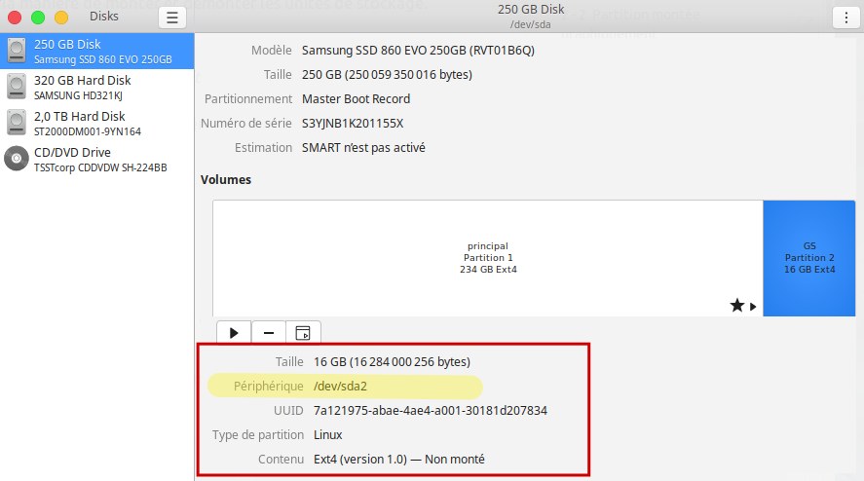864x481 pixels.
Task: Delete selected partition using the minus button
Action: pos(269,333)
